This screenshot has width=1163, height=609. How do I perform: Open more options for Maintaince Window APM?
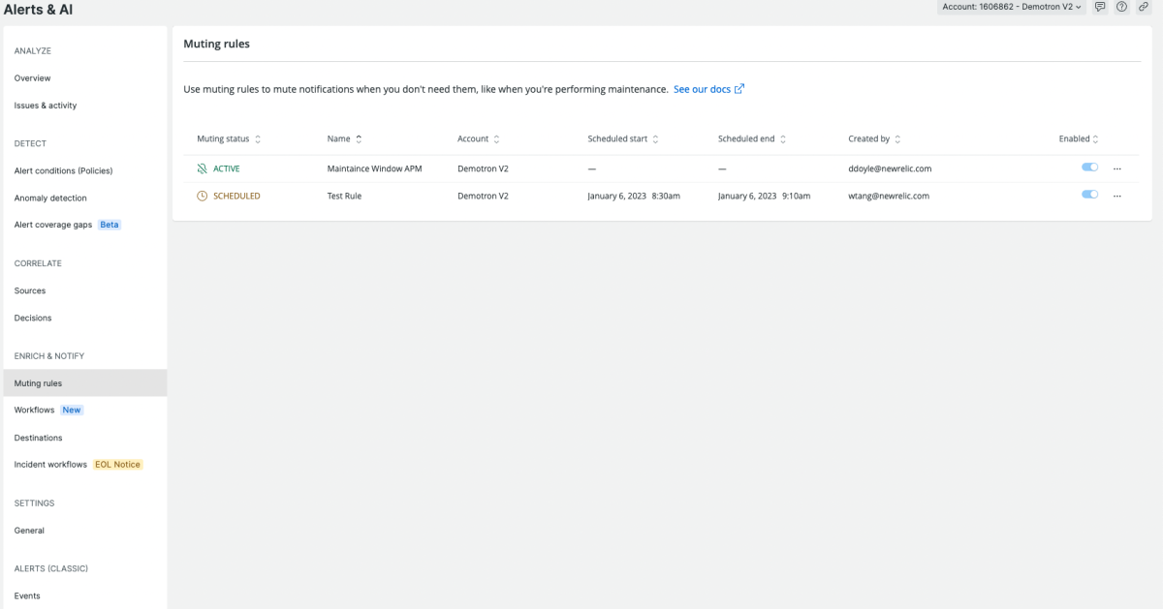click(1116, 168)
